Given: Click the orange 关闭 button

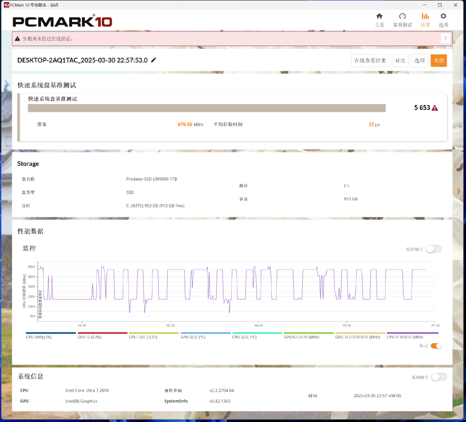Looking at the screenshot, I should [x=438, y=61].
